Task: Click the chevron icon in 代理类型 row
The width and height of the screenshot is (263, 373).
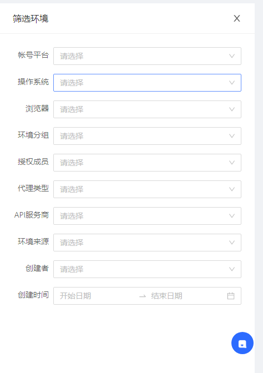Action: click(232, 189)
